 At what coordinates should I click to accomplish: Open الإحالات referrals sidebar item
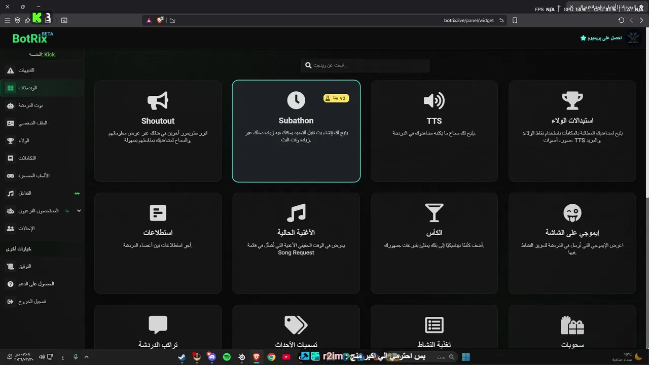[42, 229]
